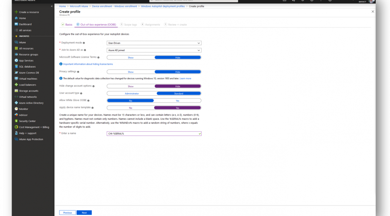The height and width of the screenshot is (216, 390).
Task: Open Intune App Protection in the sidebar
Action: point(31,139)
